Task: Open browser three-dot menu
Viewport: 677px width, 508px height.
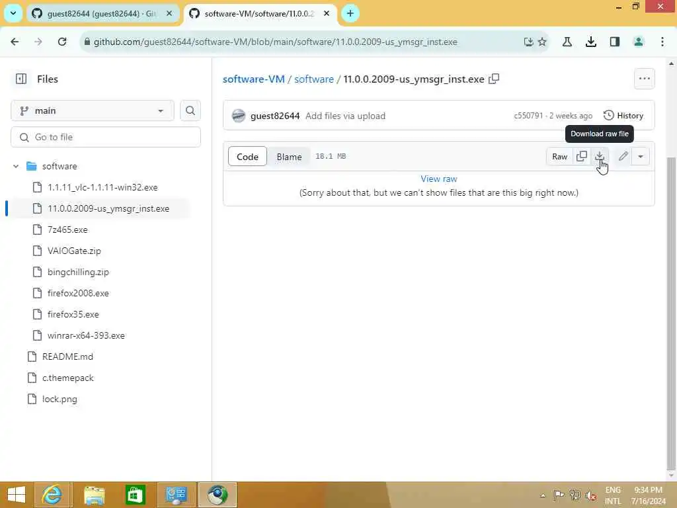Action: tap(662, 42)
